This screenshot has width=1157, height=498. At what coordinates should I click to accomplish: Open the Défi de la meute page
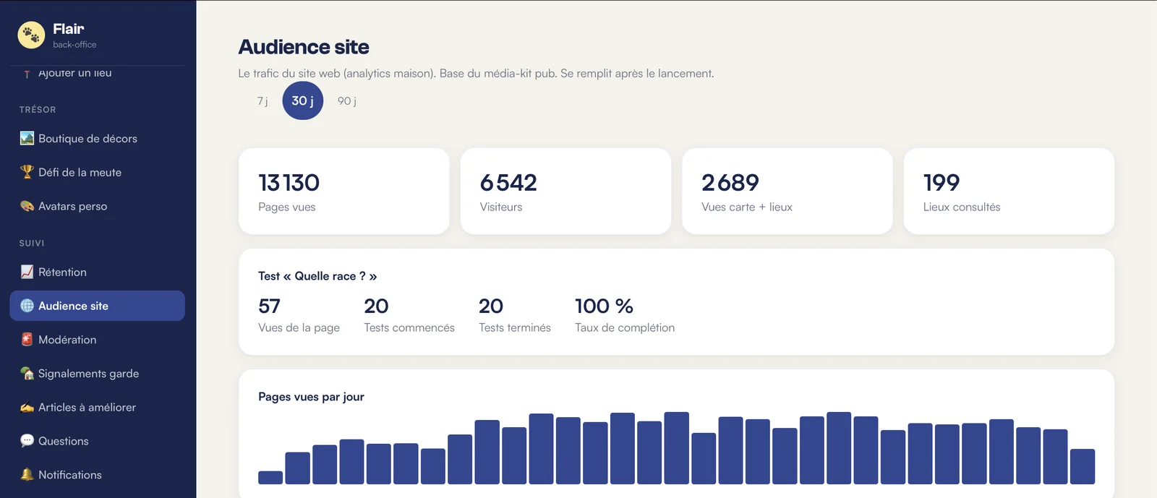pyautogui.click(x=97, y=172)
